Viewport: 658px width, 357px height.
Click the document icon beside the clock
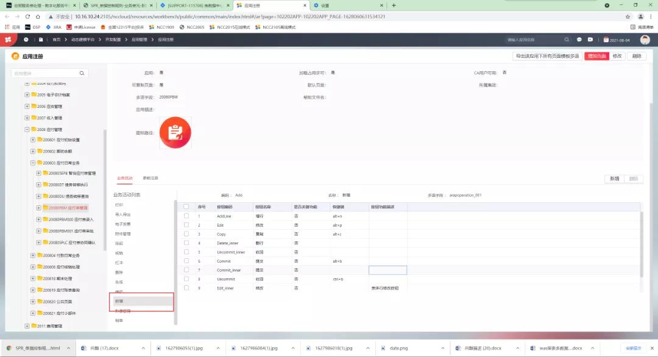[41, 40]
